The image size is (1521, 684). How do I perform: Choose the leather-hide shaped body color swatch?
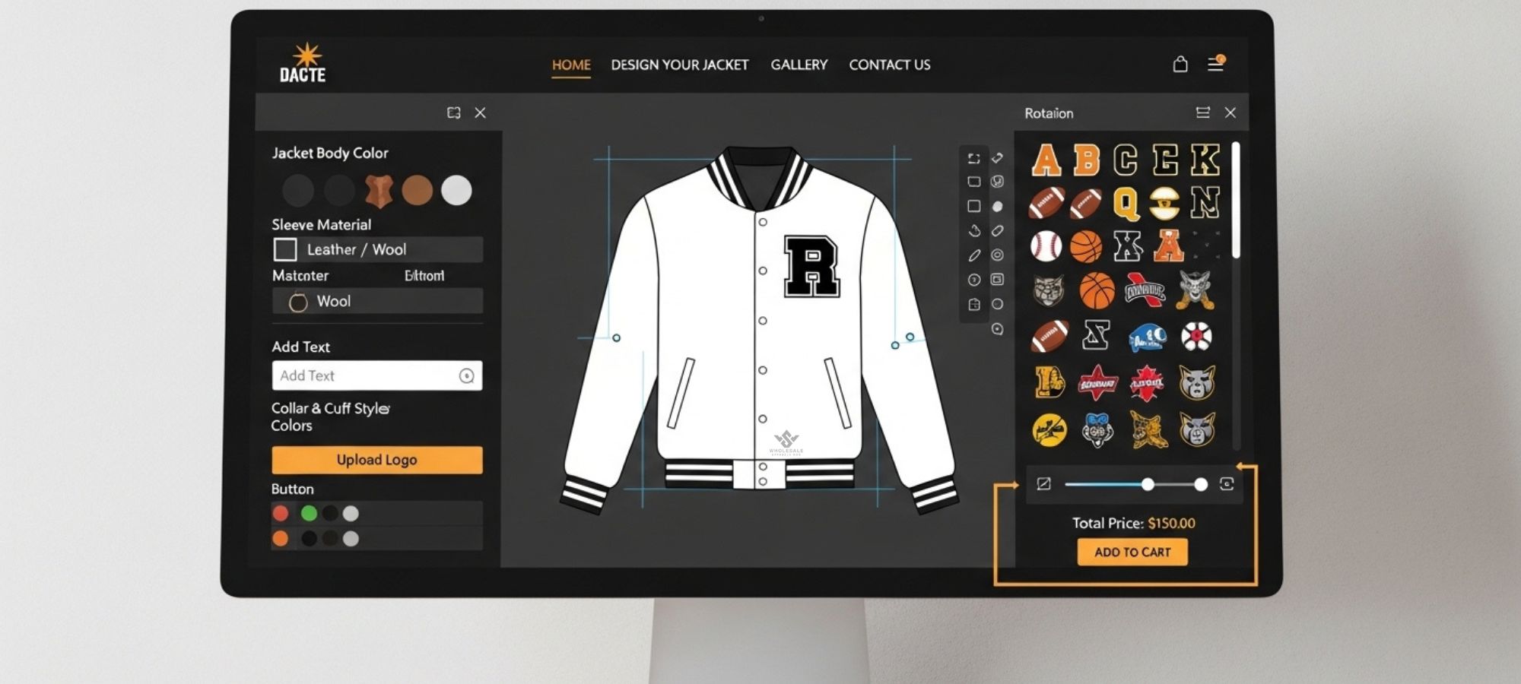click(x=378, y=191)
